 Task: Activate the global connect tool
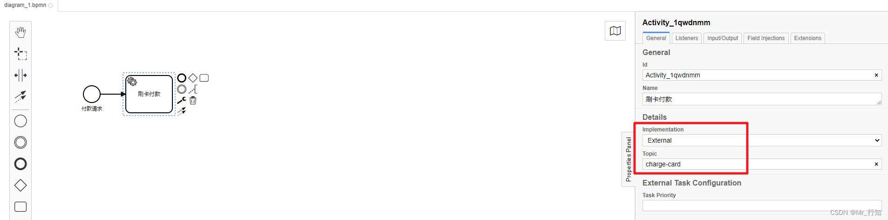(20, 96)
